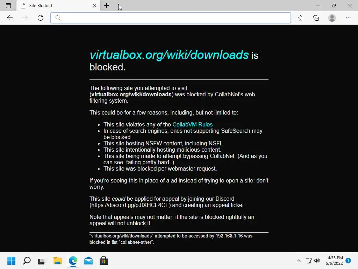
Task: Click the 192.168.1.16 IP address text
Action: (229, 236)
